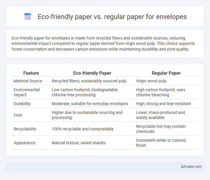
Task: Click the 'Virgin wood pulp' cell
Action: [x=166, y=81]
